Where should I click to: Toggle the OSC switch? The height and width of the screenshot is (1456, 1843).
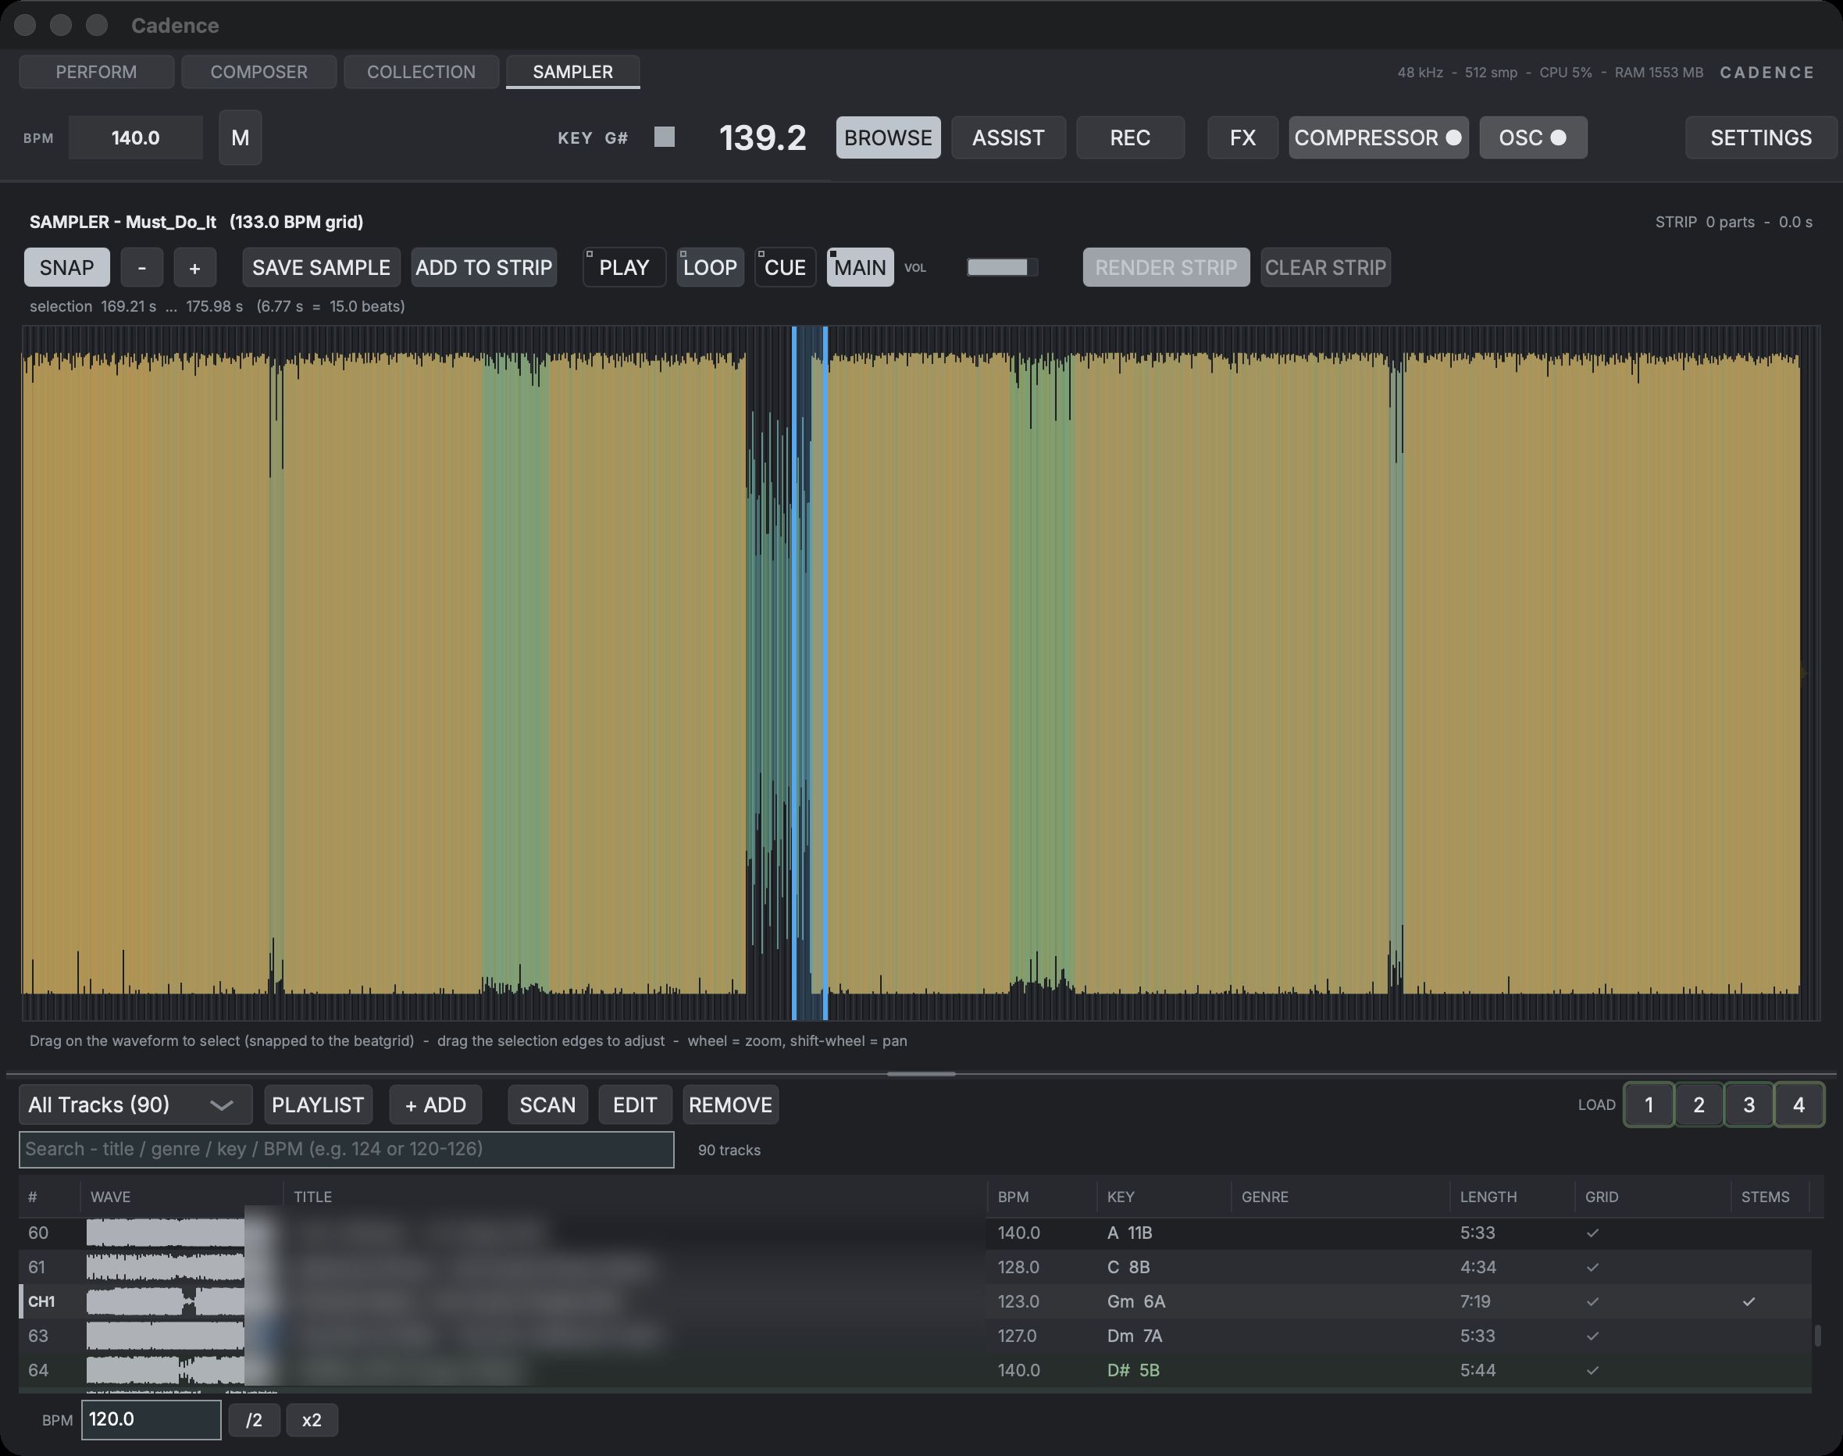coord(1533,137)
